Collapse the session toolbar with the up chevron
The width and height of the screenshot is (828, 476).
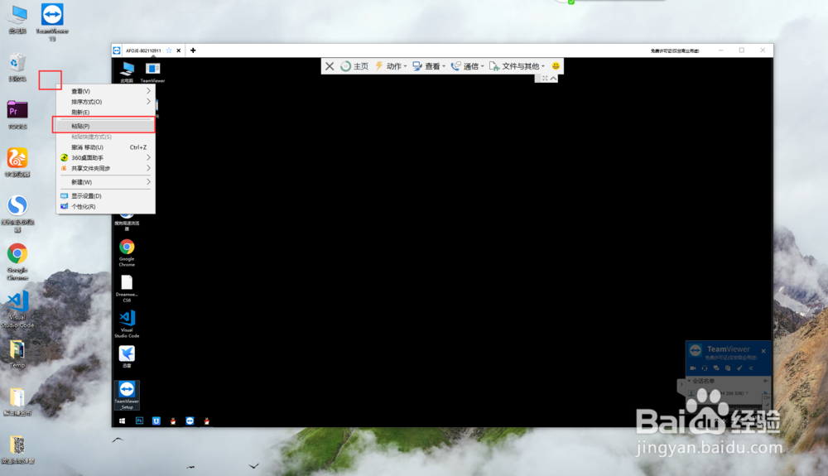(553, 78)
